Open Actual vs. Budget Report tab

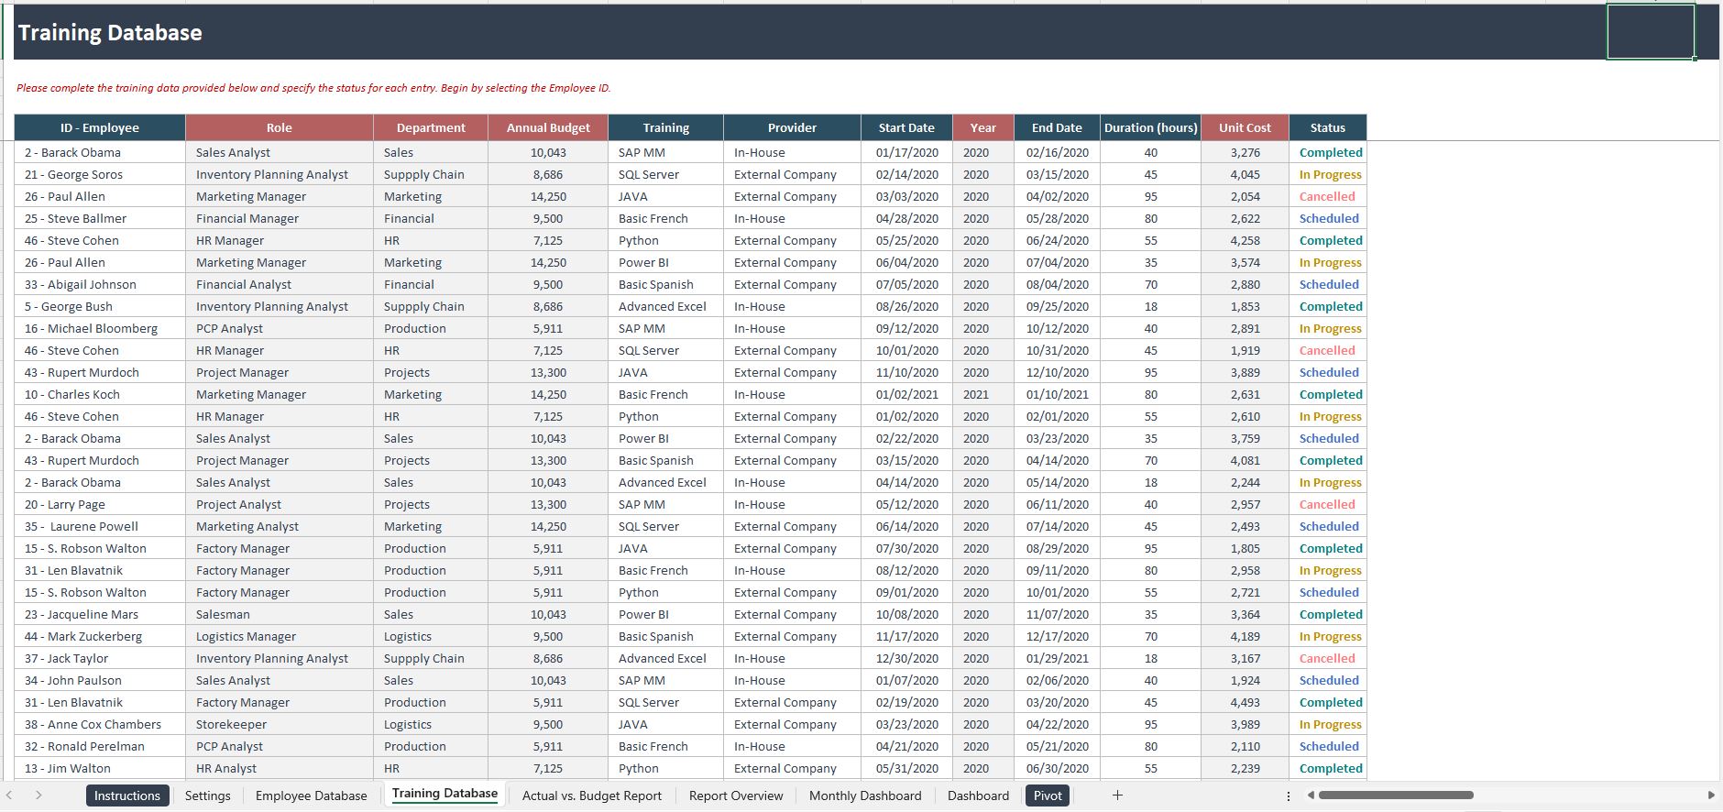click(x=592, y=796)
